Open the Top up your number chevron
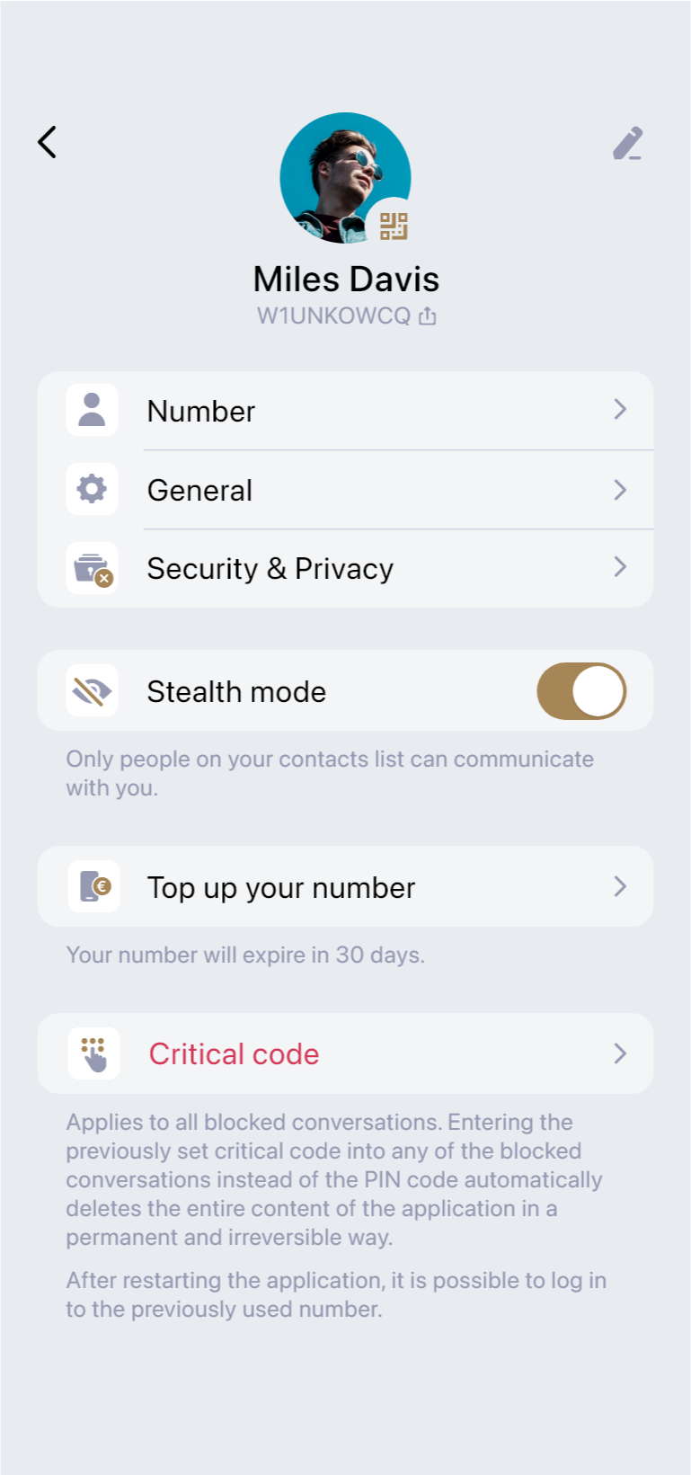 click(x=620, y=886)
